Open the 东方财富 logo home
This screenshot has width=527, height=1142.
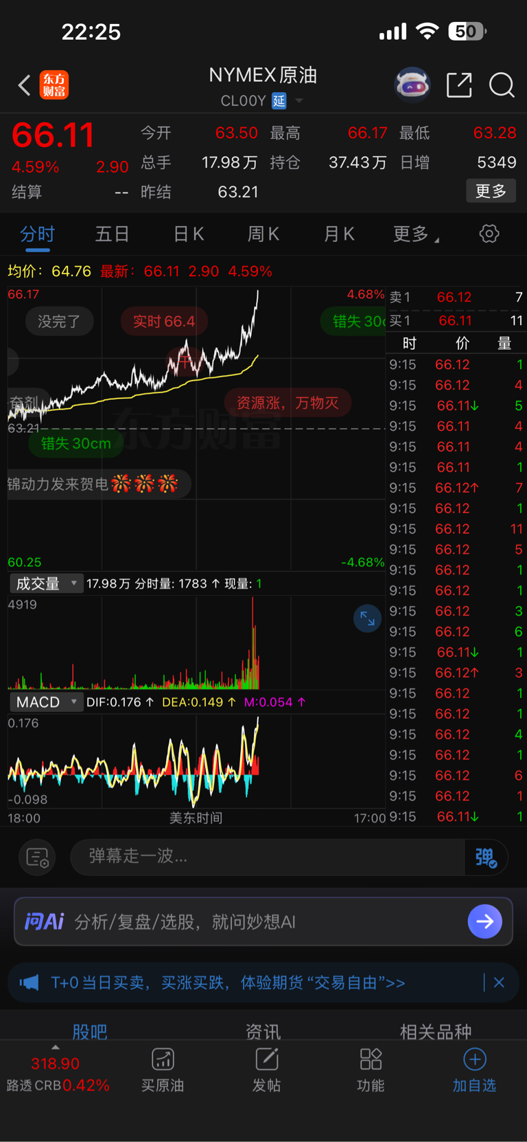(x=54, y=85)
